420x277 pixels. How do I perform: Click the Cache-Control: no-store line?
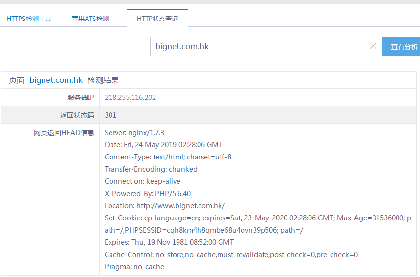231,255
